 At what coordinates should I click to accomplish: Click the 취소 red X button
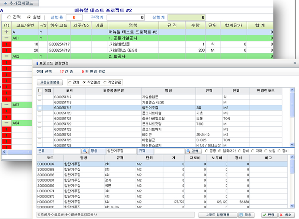(x=287, y=215)
